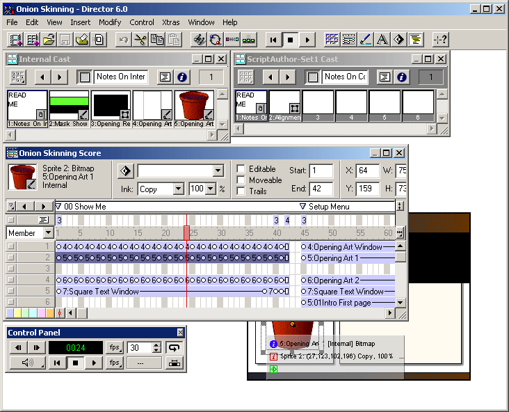Click Cast Member Script icon in Internal Cast
Viewport: 509px width, 412px height.
click(165, 77)
